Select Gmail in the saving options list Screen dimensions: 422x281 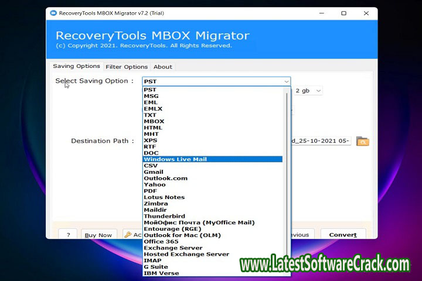(x=154, y=172)
